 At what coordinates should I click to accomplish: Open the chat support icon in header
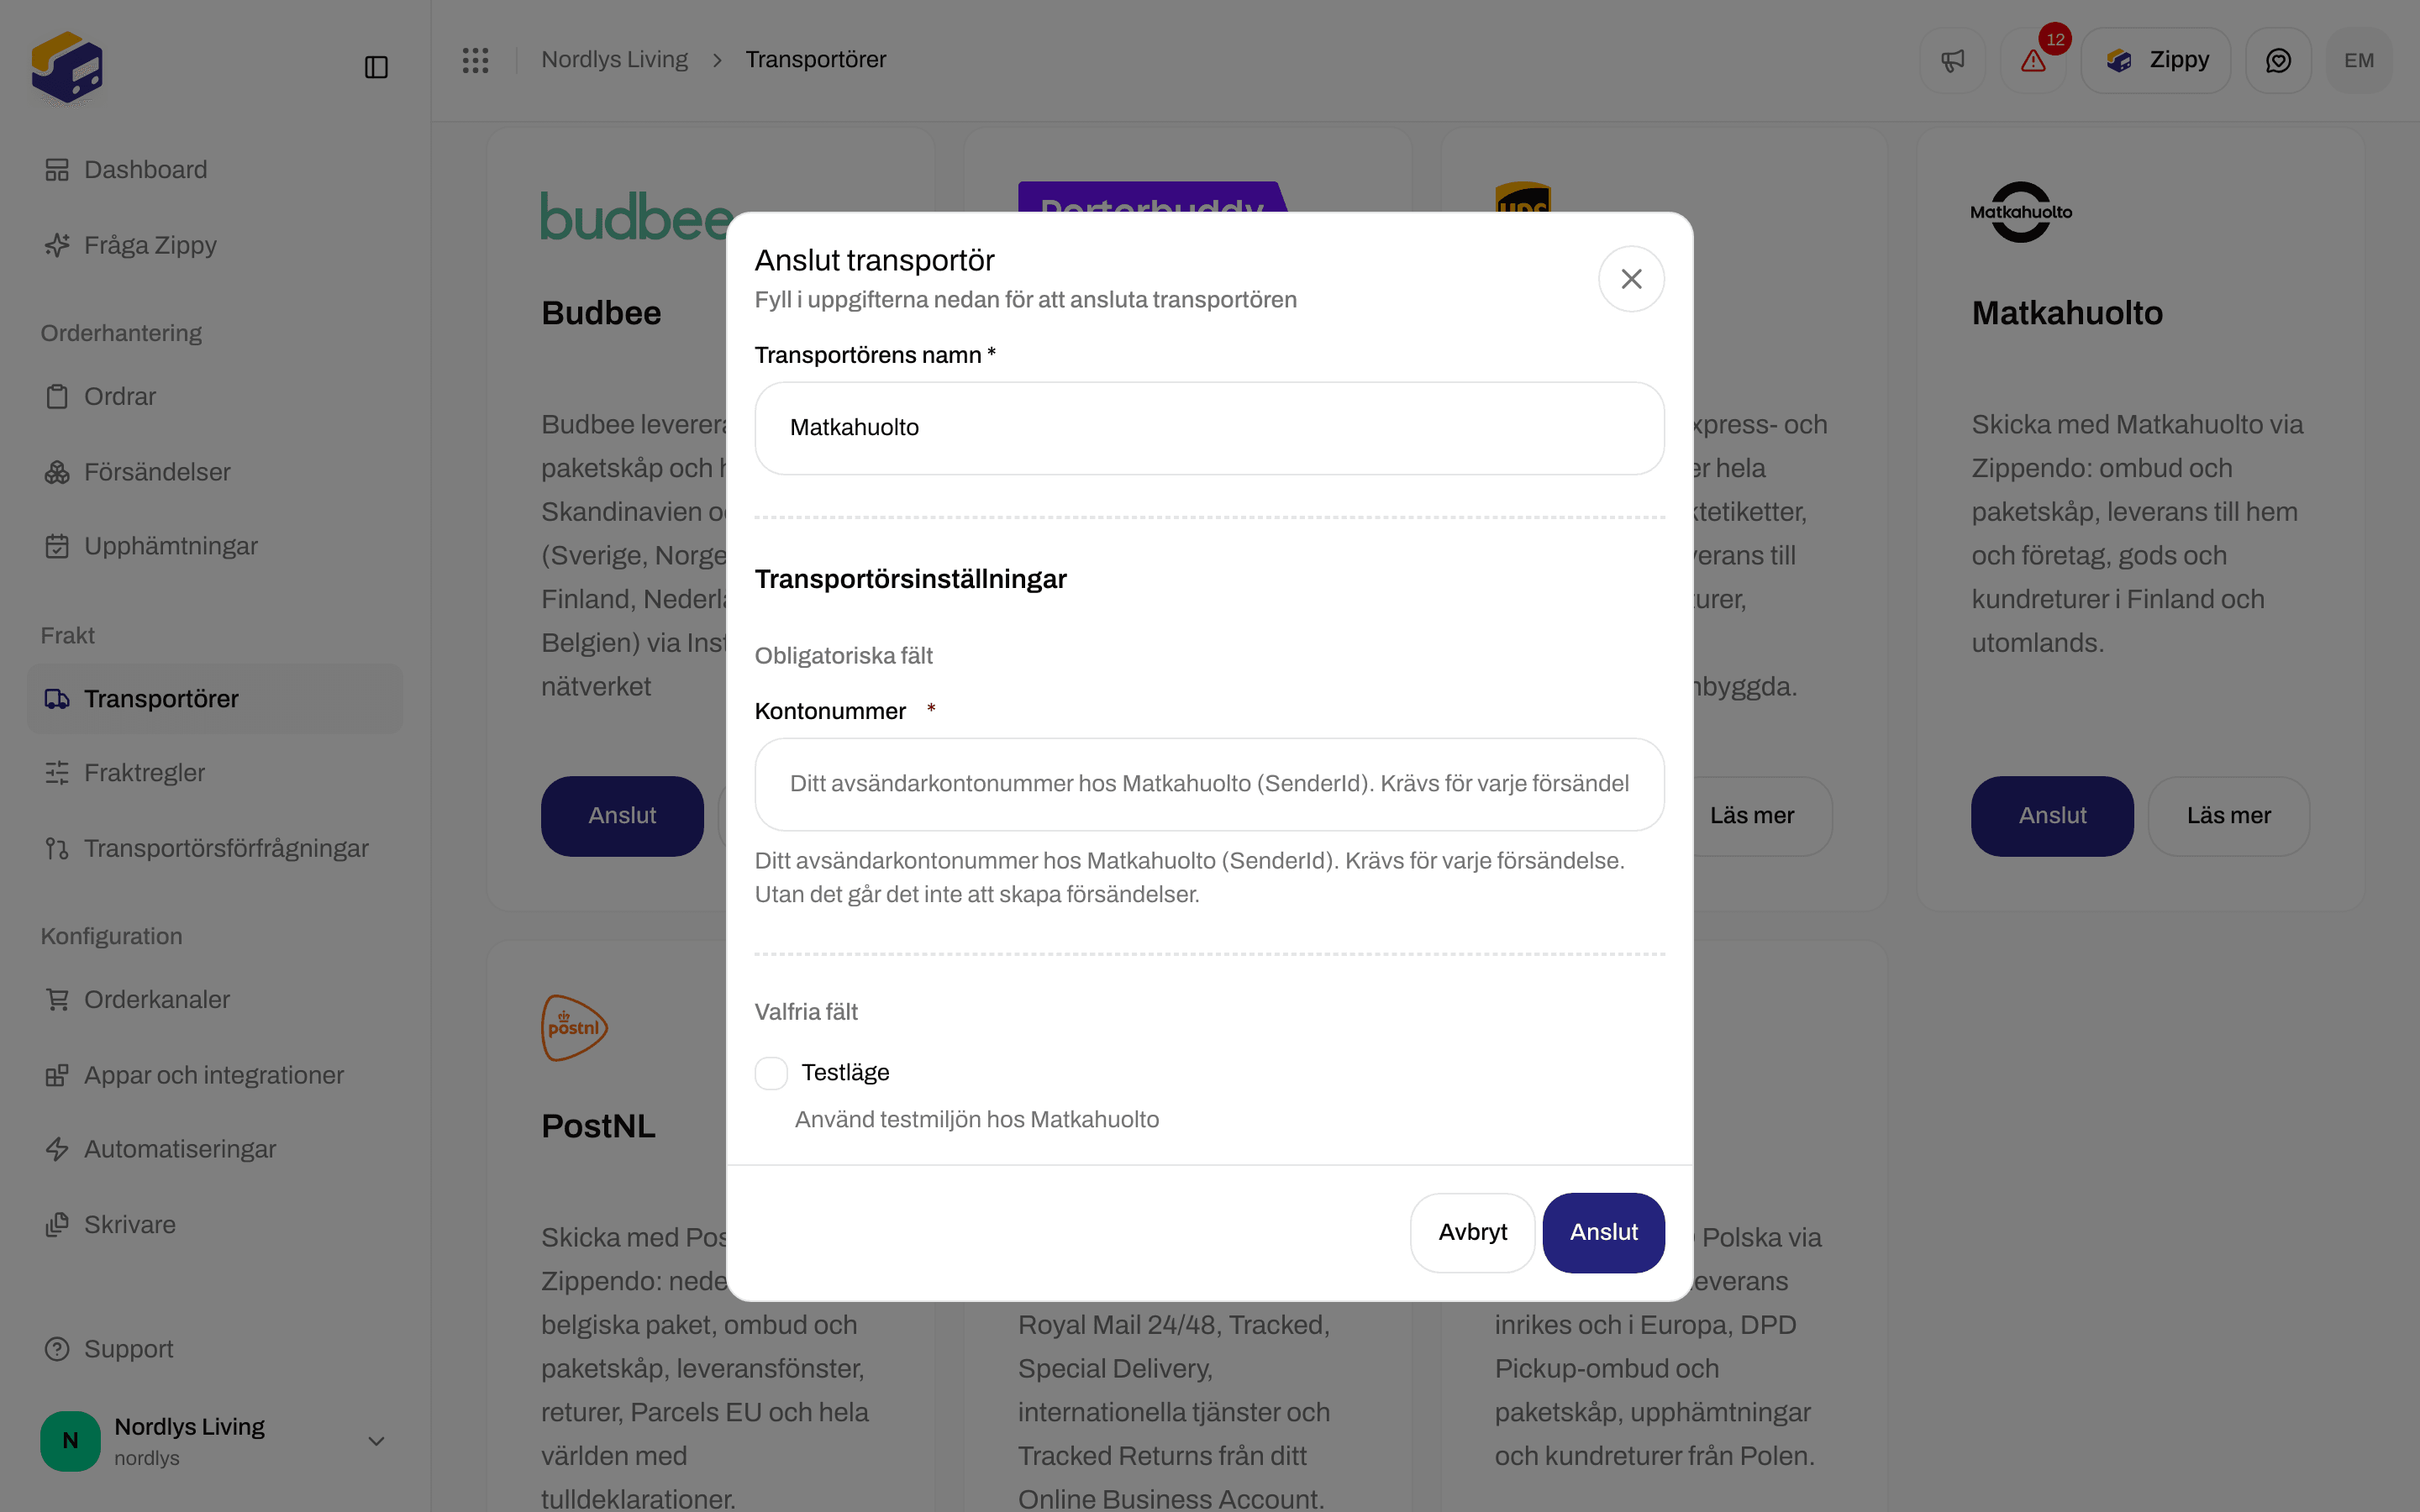[x=2278, y=60]
